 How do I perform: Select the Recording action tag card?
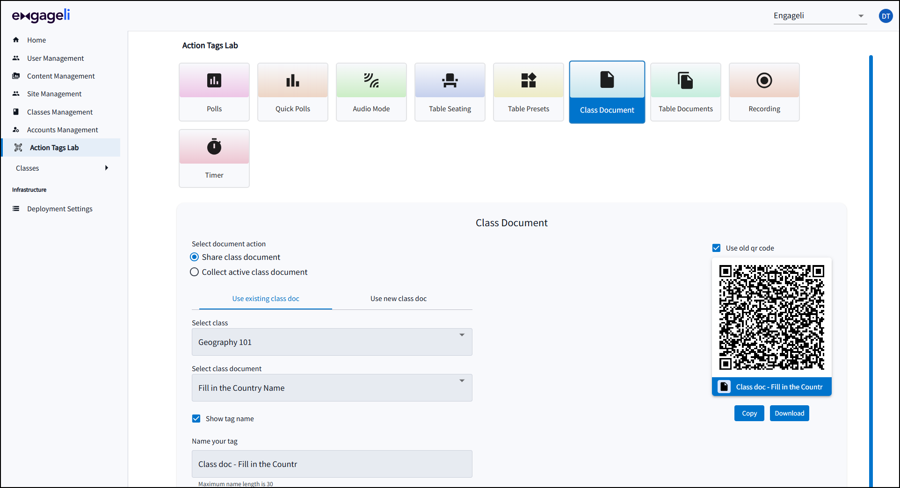(x=764, y=92)
